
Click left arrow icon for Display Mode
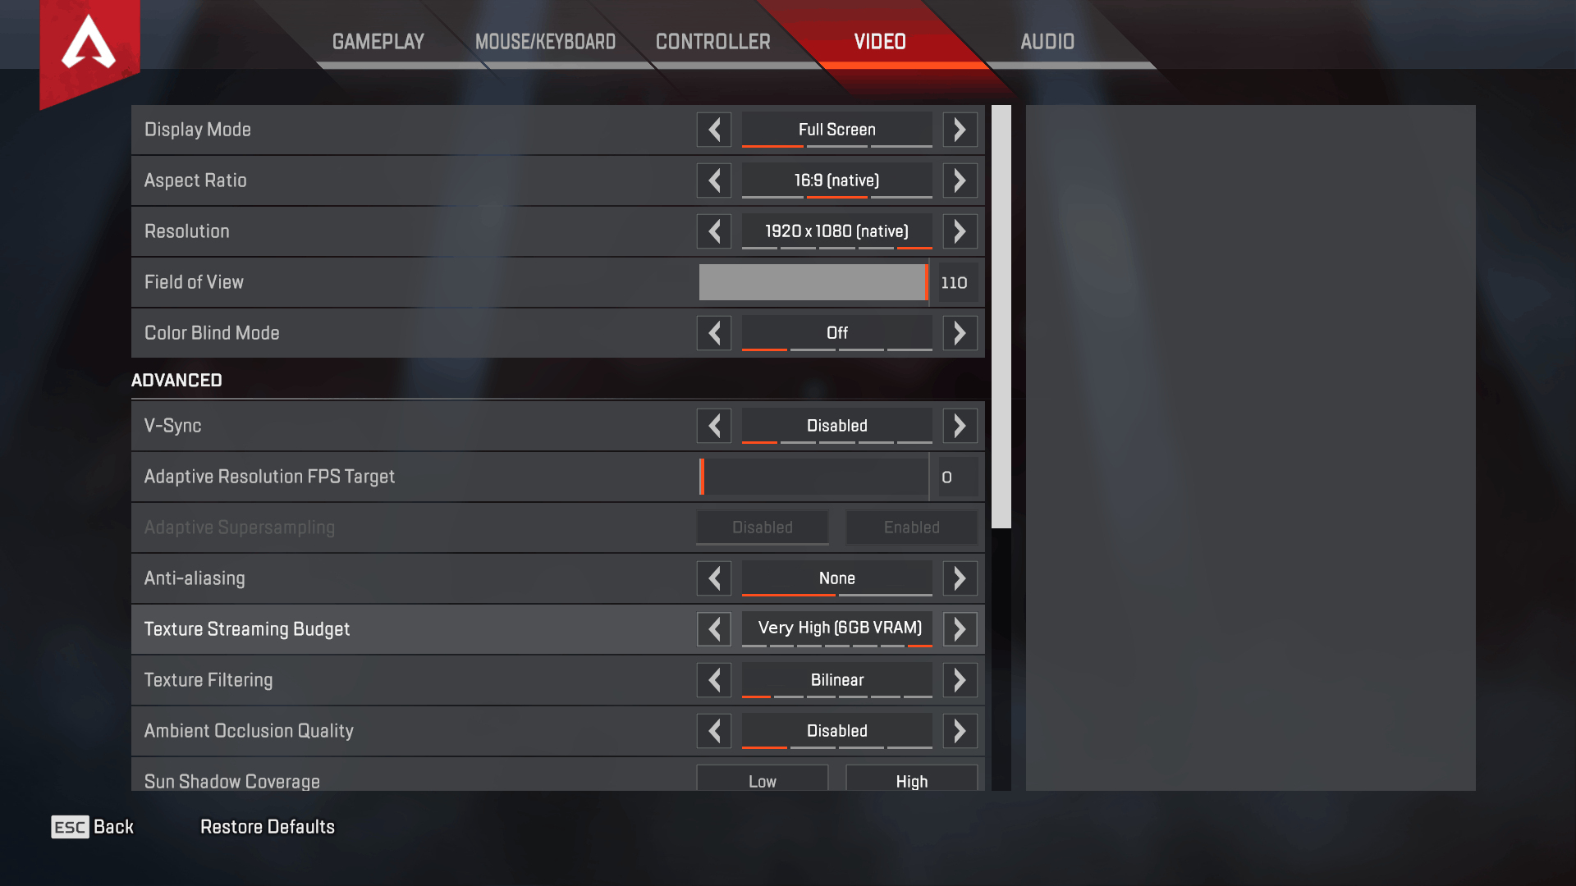coord(713,130)
